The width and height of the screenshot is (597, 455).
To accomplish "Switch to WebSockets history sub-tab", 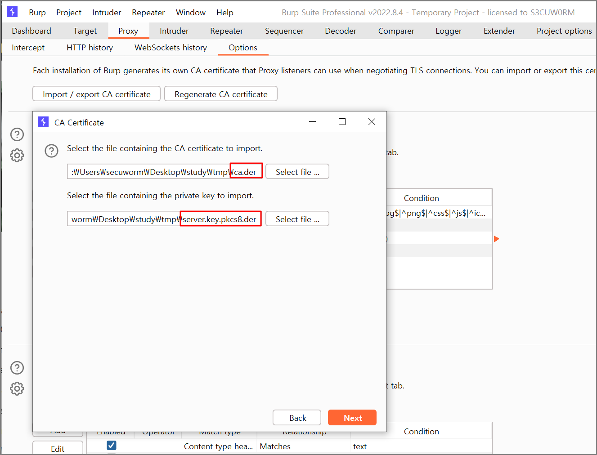I will coord(171,48).
